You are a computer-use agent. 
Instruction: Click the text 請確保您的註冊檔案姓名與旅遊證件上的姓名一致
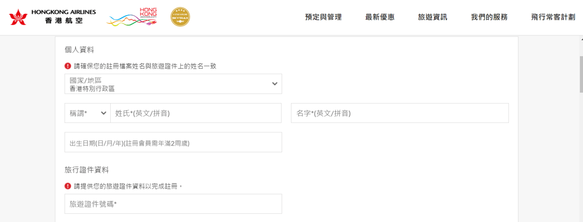145,66
